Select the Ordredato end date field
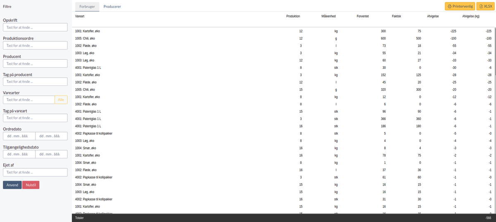The height and width of the screenshot is (222, 496). click(x=51, y=136)
